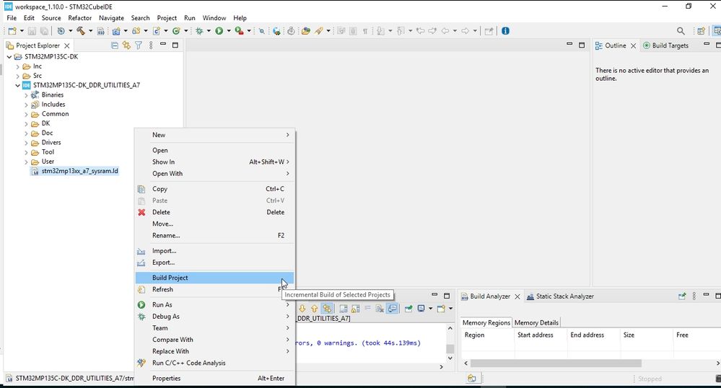
Task: Expand the Drivers folder
Action: 26,143
